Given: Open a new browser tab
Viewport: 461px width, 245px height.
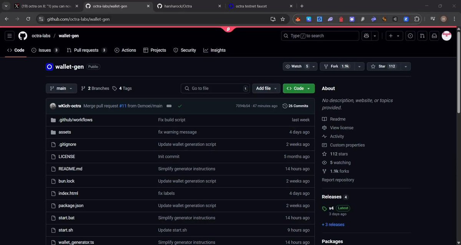Looking at the screenshot, I should [x=302, y=6].
